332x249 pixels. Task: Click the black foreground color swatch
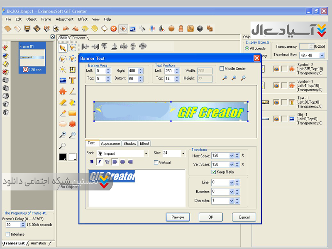[x=63, y=157]
